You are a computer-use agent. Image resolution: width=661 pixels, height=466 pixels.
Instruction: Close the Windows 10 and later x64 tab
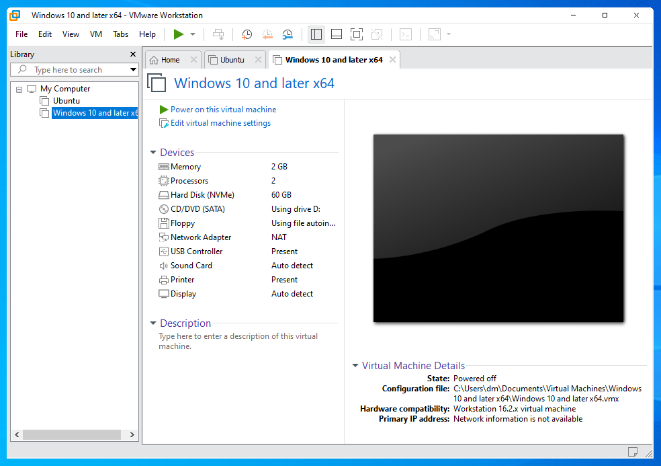pyautogui.click(x=392, y=60)
